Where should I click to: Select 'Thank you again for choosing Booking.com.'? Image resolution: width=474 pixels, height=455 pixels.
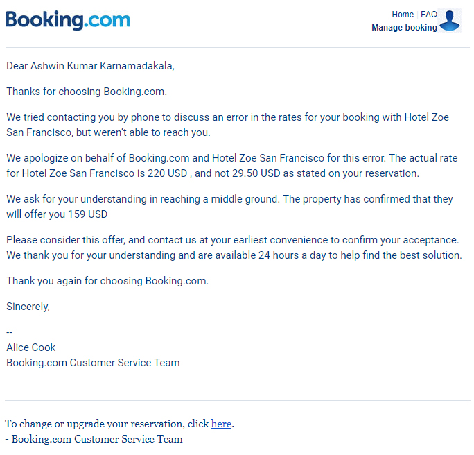[107, 281]
